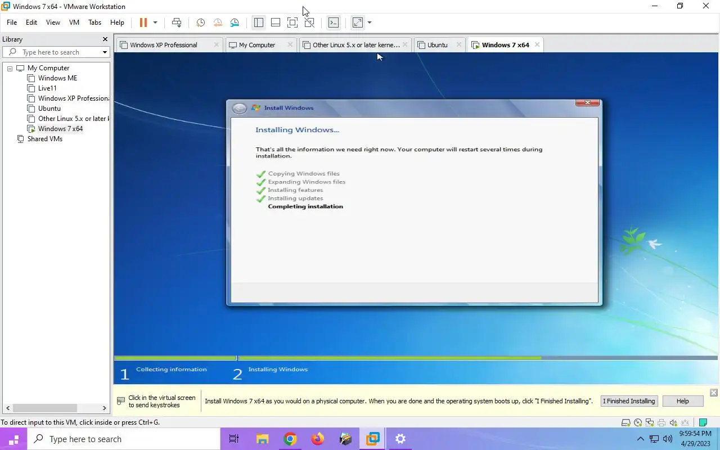
Task: Close the Library panel
Action: pos(105,39)
